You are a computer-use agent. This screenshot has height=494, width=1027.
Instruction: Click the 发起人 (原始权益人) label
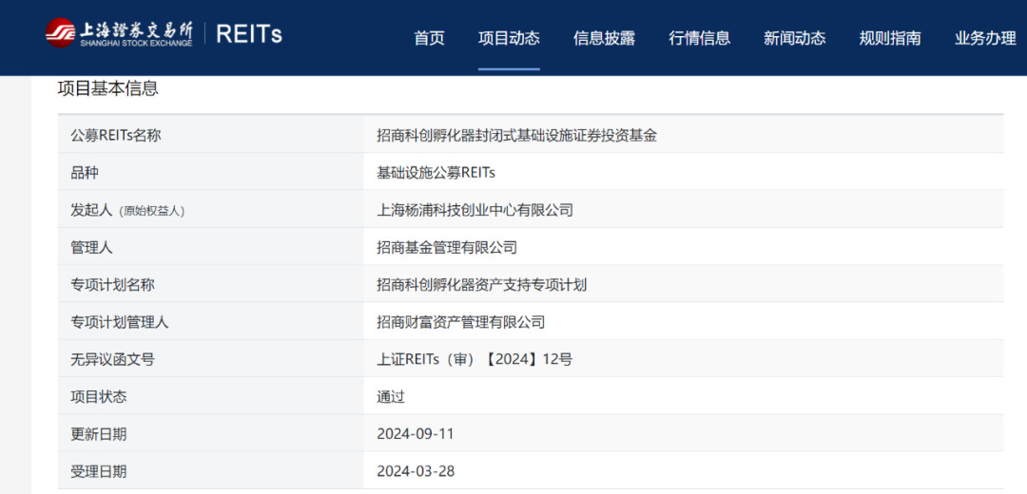tap(127, 211)
